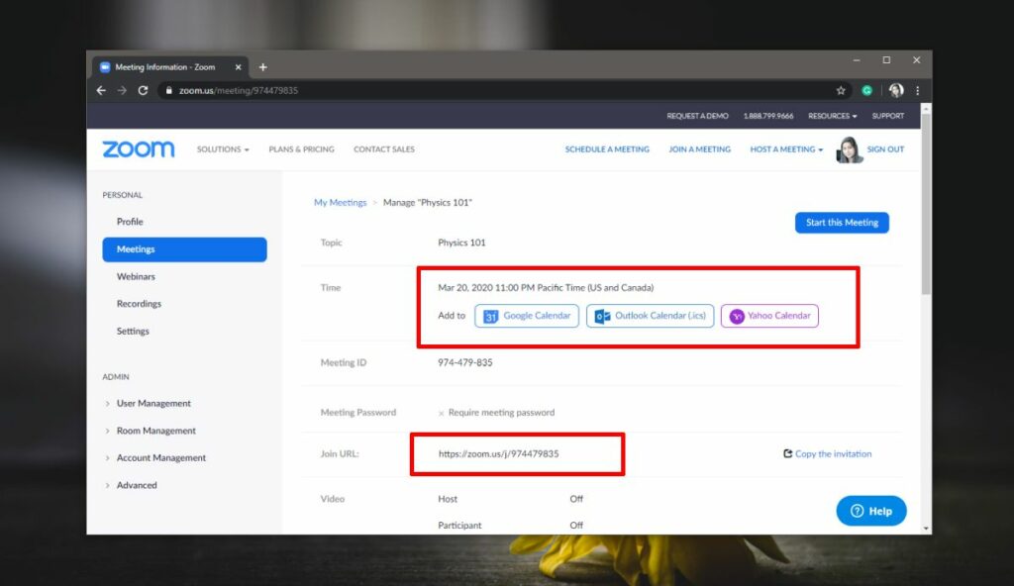1014x586 pixels.
Task: Open the Resources dropdown menu
Action: [830, 116]
